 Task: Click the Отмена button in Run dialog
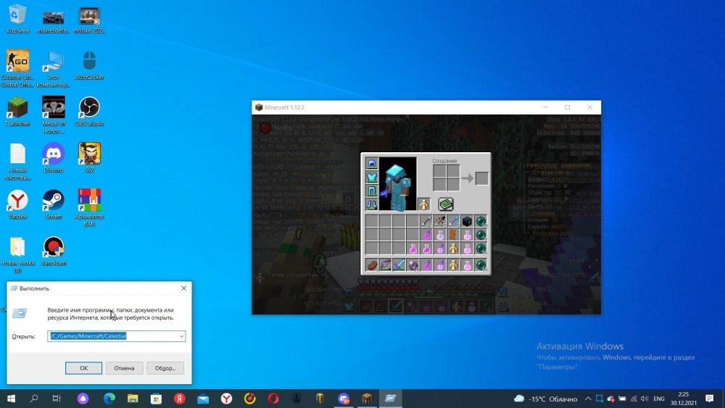[125, 368]
